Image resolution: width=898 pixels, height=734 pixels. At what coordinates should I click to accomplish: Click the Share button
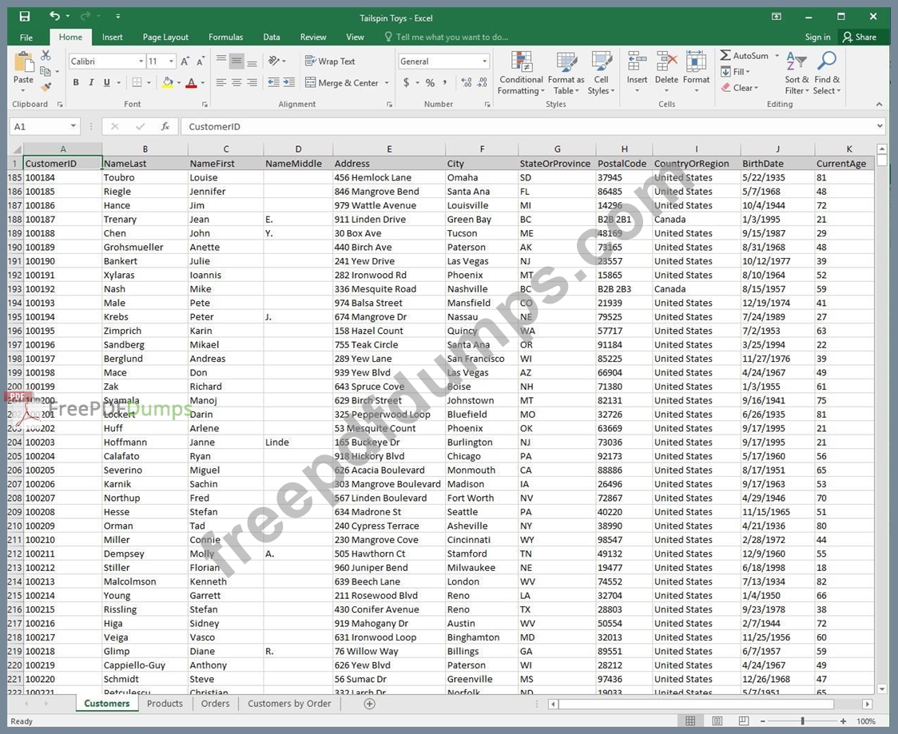(x=860, y=38)
